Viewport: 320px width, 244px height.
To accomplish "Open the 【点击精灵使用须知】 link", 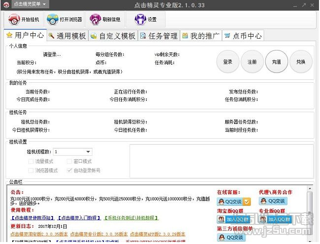I will pyautogui.click(x=32, y=218).
